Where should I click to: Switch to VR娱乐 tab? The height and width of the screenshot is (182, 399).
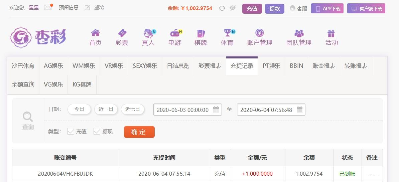tap(114, 66)
